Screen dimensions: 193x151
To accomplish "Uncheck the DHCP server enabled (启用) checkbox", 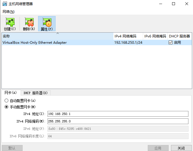I will (171, 43).
